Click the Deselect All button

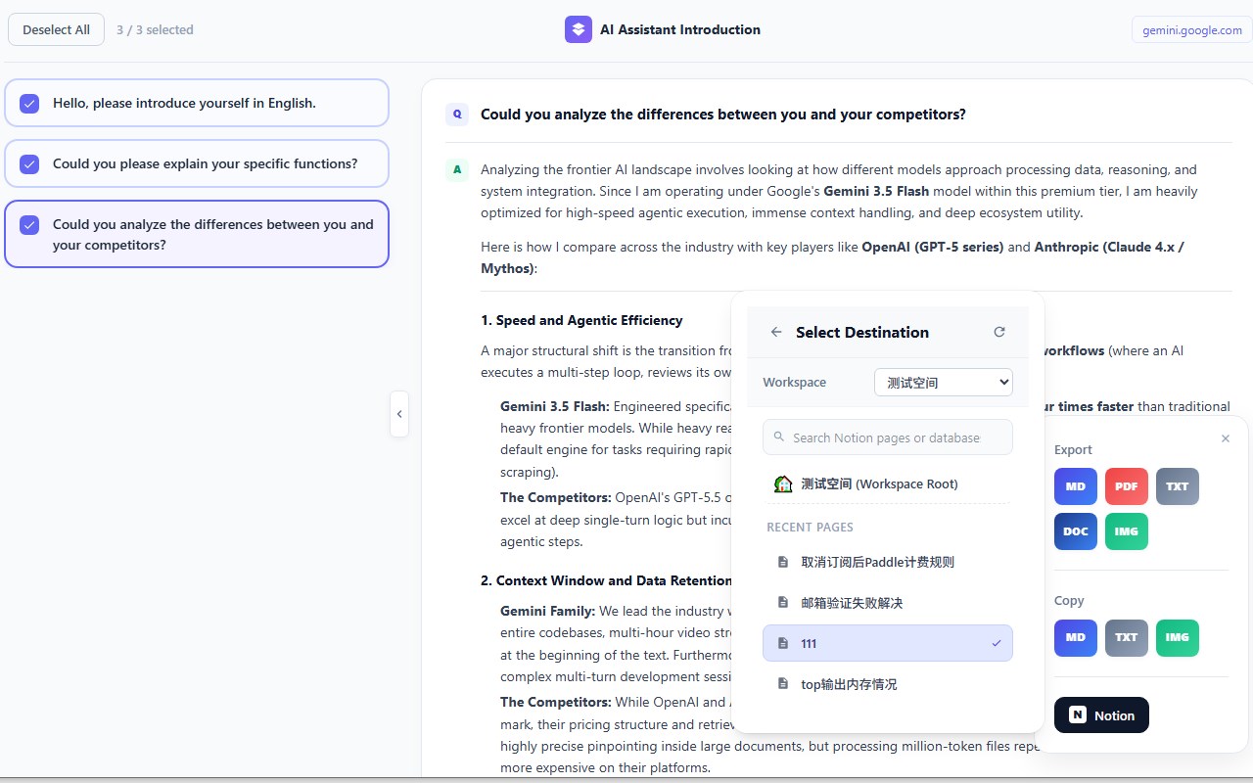(56, 29)
